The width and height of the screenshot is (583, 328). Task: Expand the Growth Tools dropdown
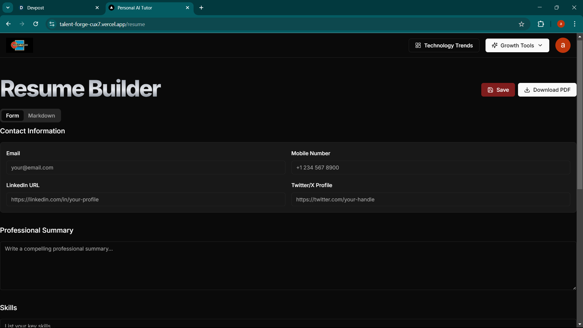point(517,45)
